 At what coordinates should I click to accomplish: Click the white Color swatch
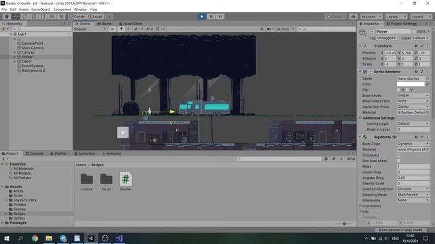coord(411,84)
